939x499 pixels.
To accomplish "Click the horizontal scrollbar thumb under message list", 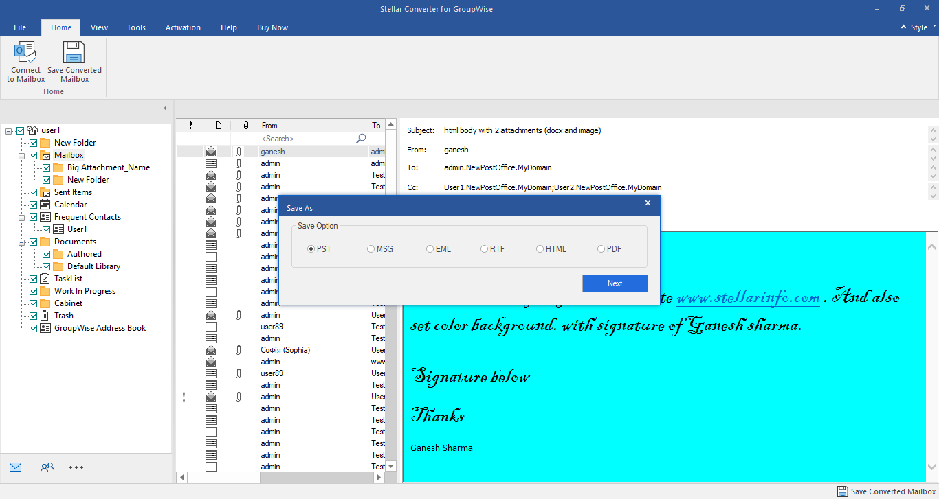I will tap(224, 477).
